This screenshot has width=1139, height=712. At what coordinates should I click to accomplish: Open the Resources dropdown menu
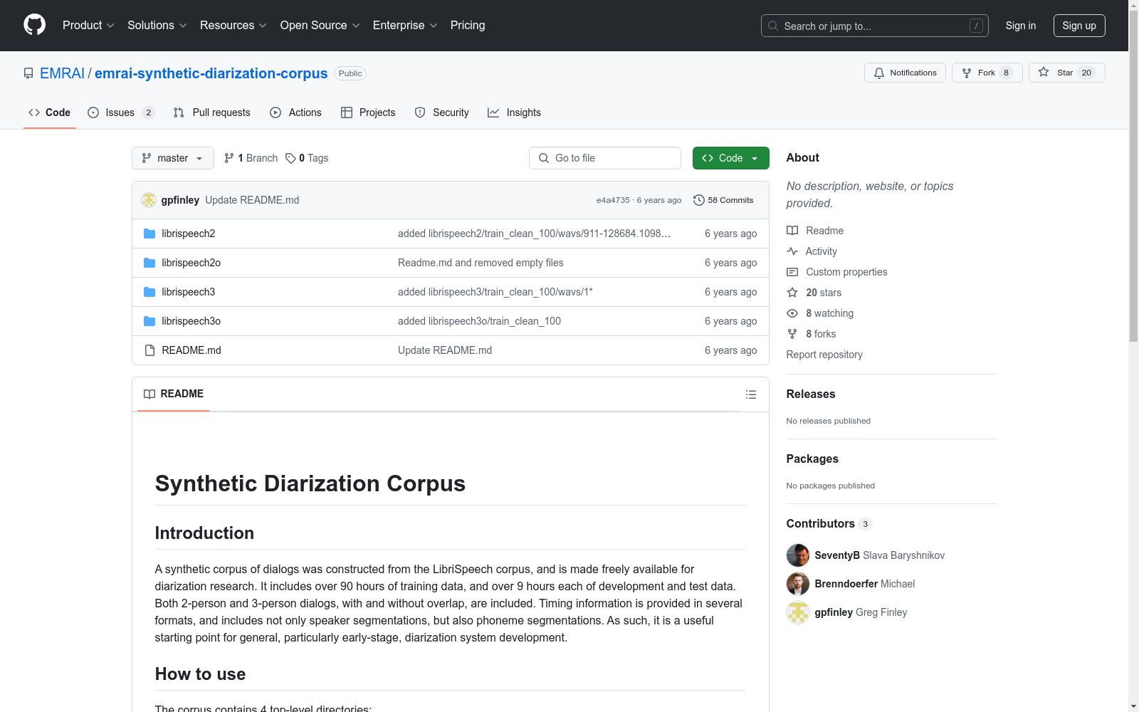(x=233, y=26)
